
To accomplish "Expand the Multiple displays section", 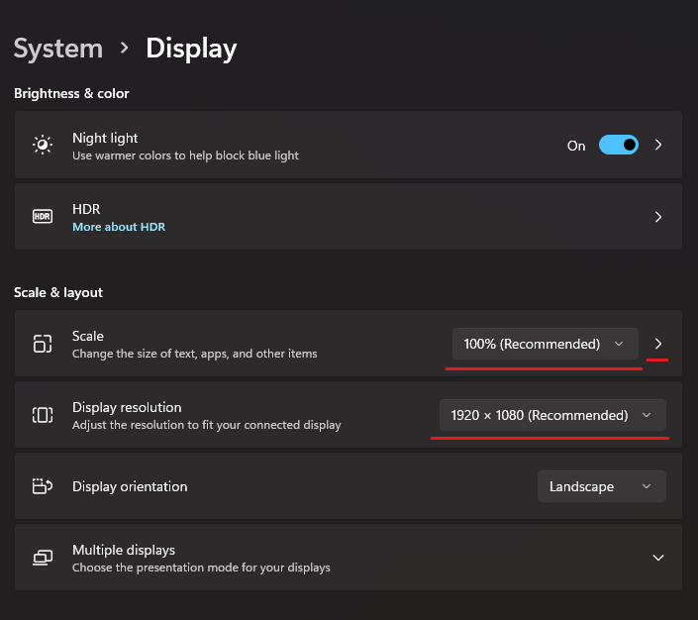I will 658,558.
